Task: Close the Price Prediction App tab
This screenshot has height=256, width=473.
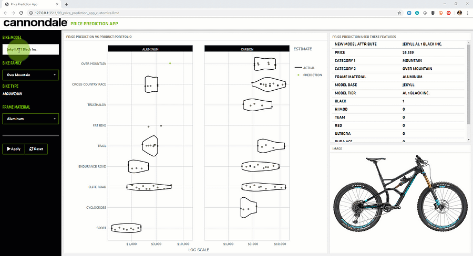Action: click(57, 4)
